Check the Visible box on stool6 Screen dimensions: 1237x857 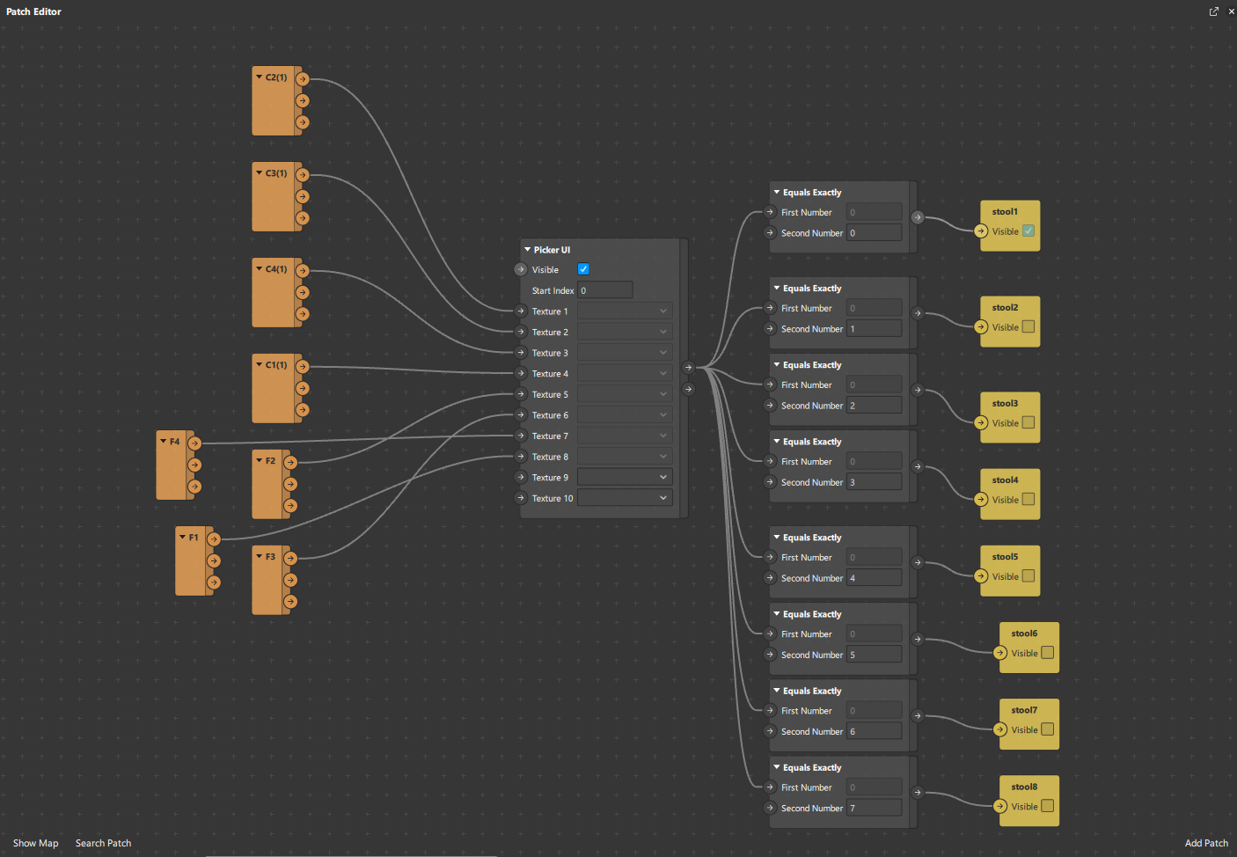click(x=1048, y=653)
